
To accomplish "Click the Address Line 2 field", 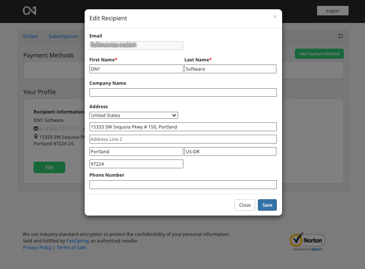I will click(183, 139).
